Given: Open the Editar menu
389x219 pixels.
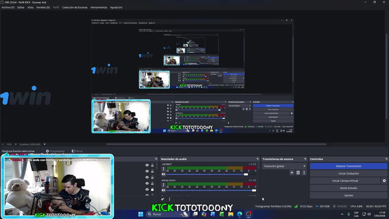Looking at the screenshot, I should (x=21, y=7).
